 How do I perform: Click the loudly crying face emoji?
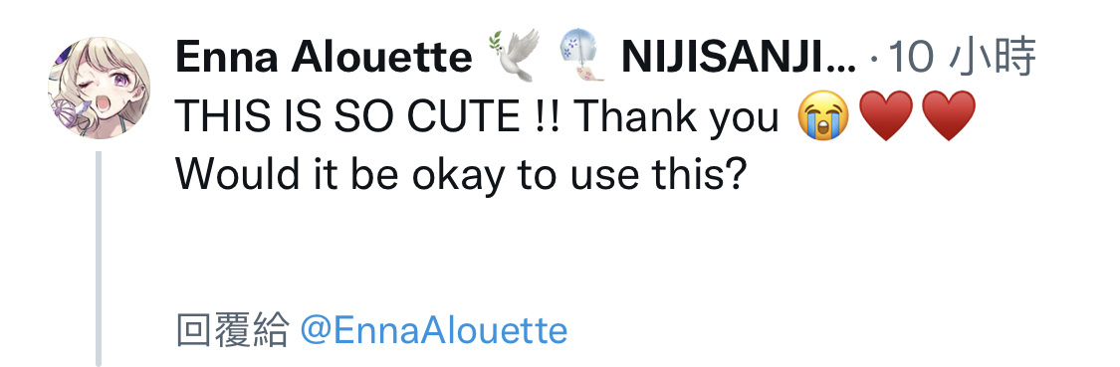[823, 116]
